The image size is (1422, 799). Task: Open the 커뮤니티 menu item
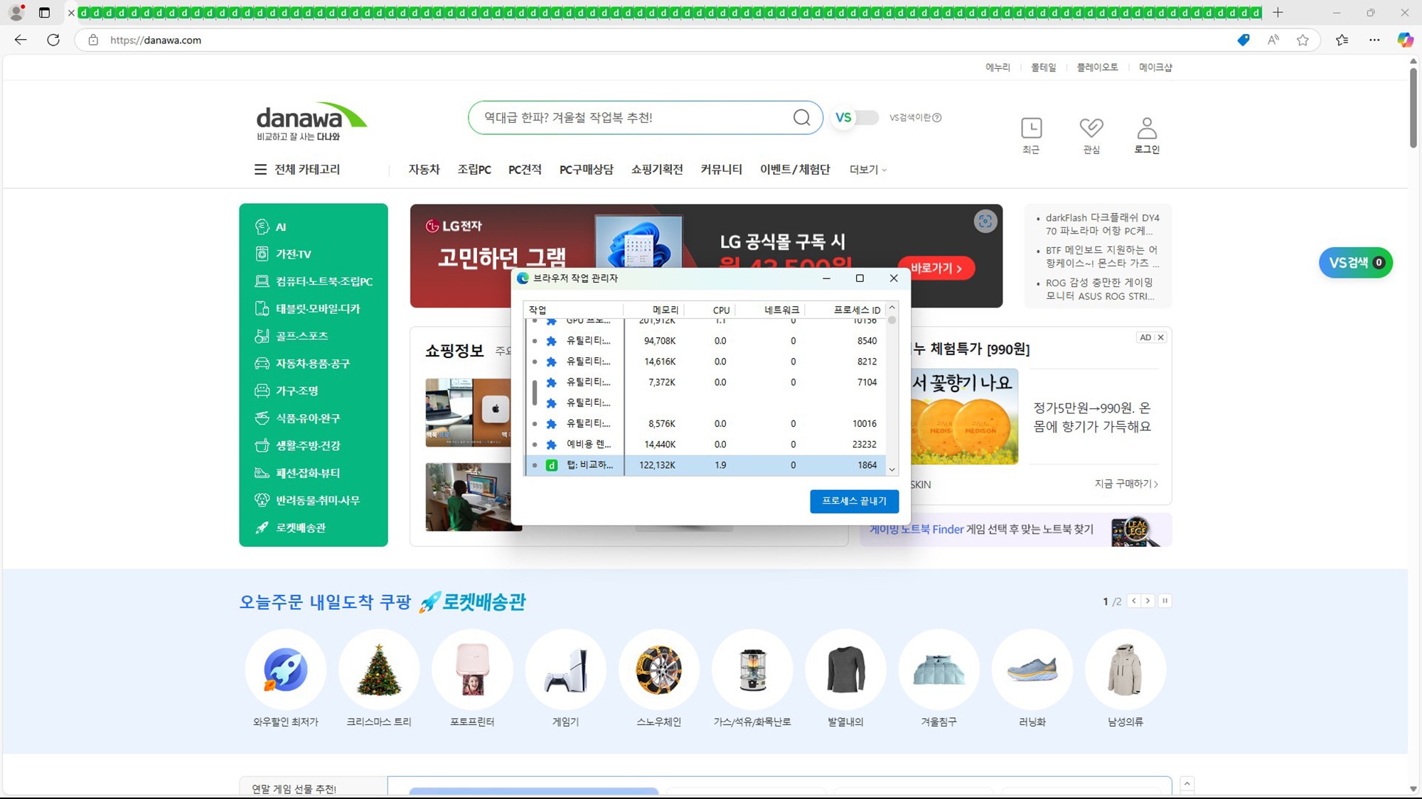[x=721, y=170]
